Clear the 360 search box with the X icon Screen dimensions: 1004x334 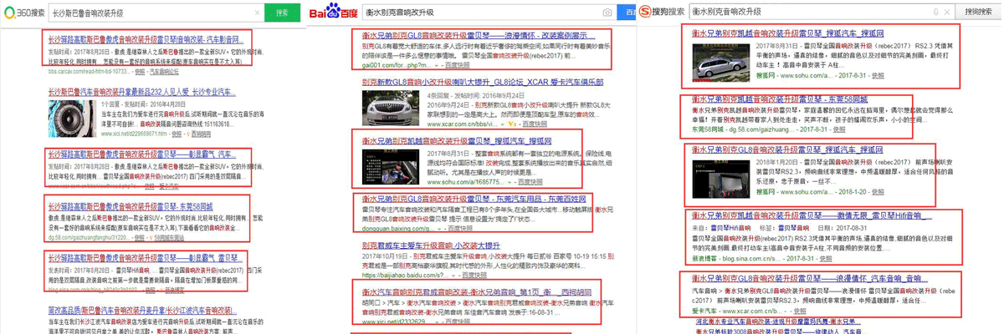[256, 13]
